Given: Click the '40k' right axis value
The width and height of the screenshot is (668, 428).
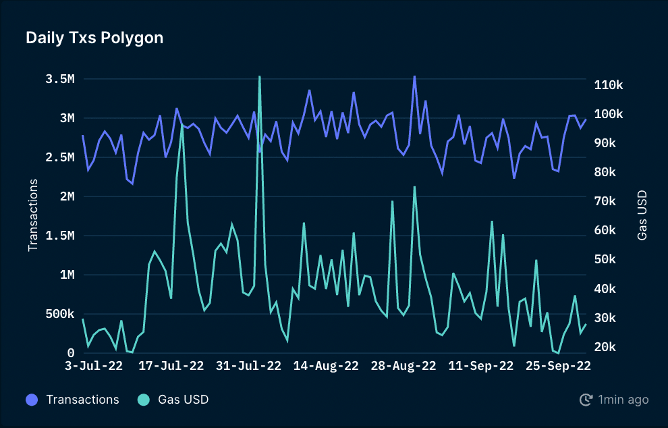Looking at the screenshot, I should [605, 289].
